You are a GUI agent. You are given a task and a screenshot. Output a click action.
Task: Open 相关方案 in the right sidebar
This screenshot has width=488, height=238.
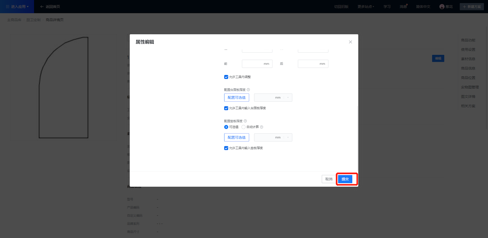(x=468, y=106)
